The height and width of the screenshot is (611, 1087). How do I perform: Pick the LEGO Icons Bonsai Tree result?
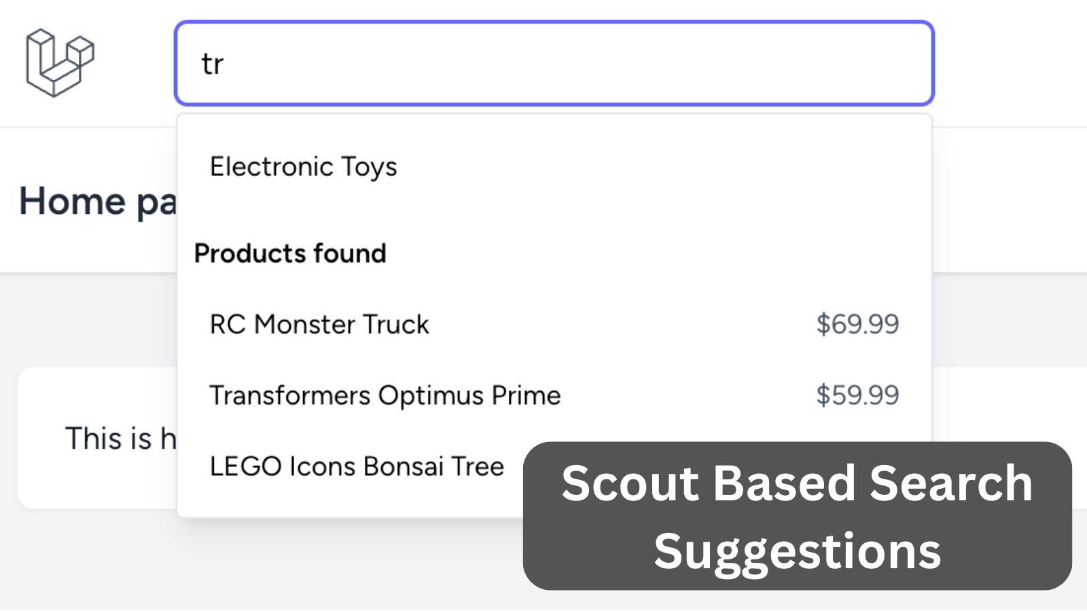click(357, 466)
